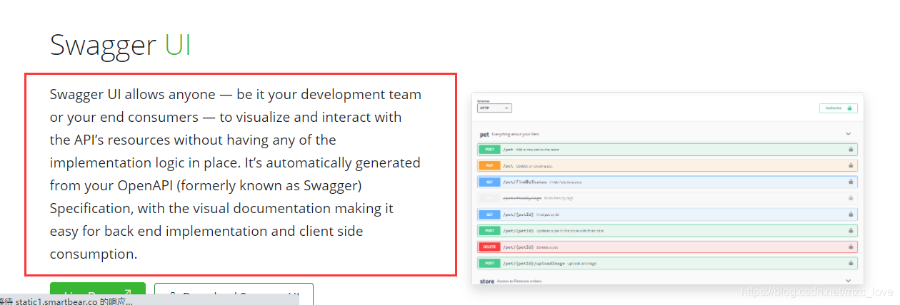The height and width of the screenshot is (305, 900).
Task: Click the lock icon on PUT /pet row
Action: coord(851,165)
